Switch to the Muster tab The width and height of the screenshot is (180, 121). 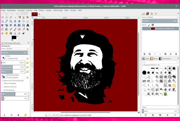(x=154, y=58)
